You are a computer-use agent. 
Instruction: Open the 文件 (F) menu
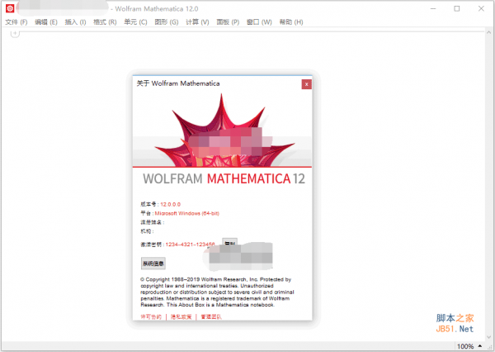pos(16,21)
